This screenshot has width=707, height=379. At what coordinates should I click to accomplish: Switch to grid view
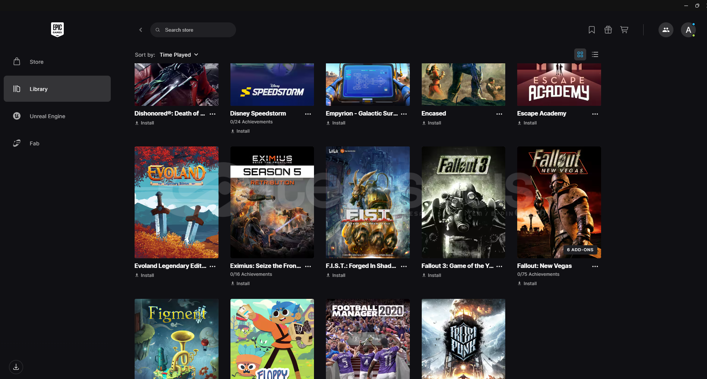pyautogui.click(x=580, y=54)
